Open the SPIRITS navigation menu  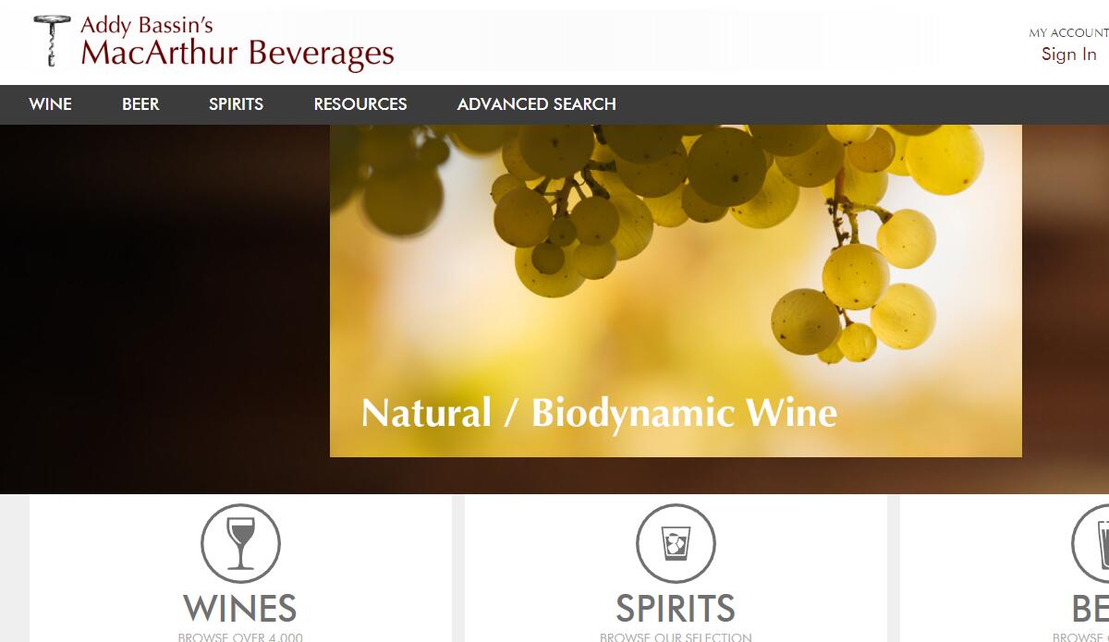pos(236,104)
